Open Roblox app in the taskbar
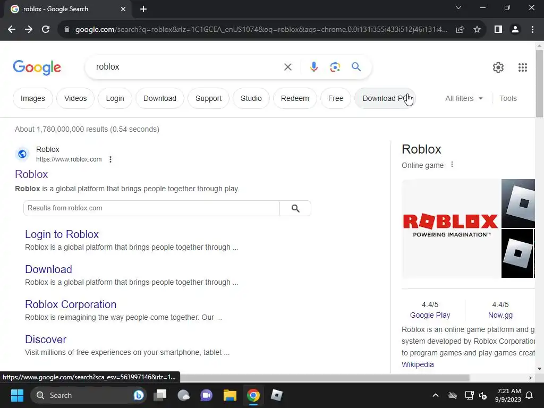The image size is (544, 408). pos(276,395)
